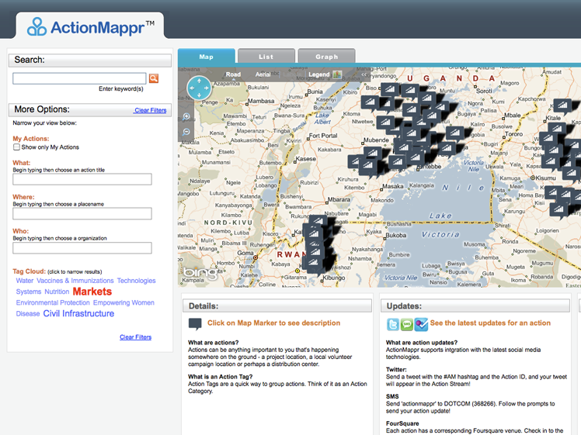Click the marker icon in Details panel
The width and height of the screenshot is (581, 435).
(195, 323)
